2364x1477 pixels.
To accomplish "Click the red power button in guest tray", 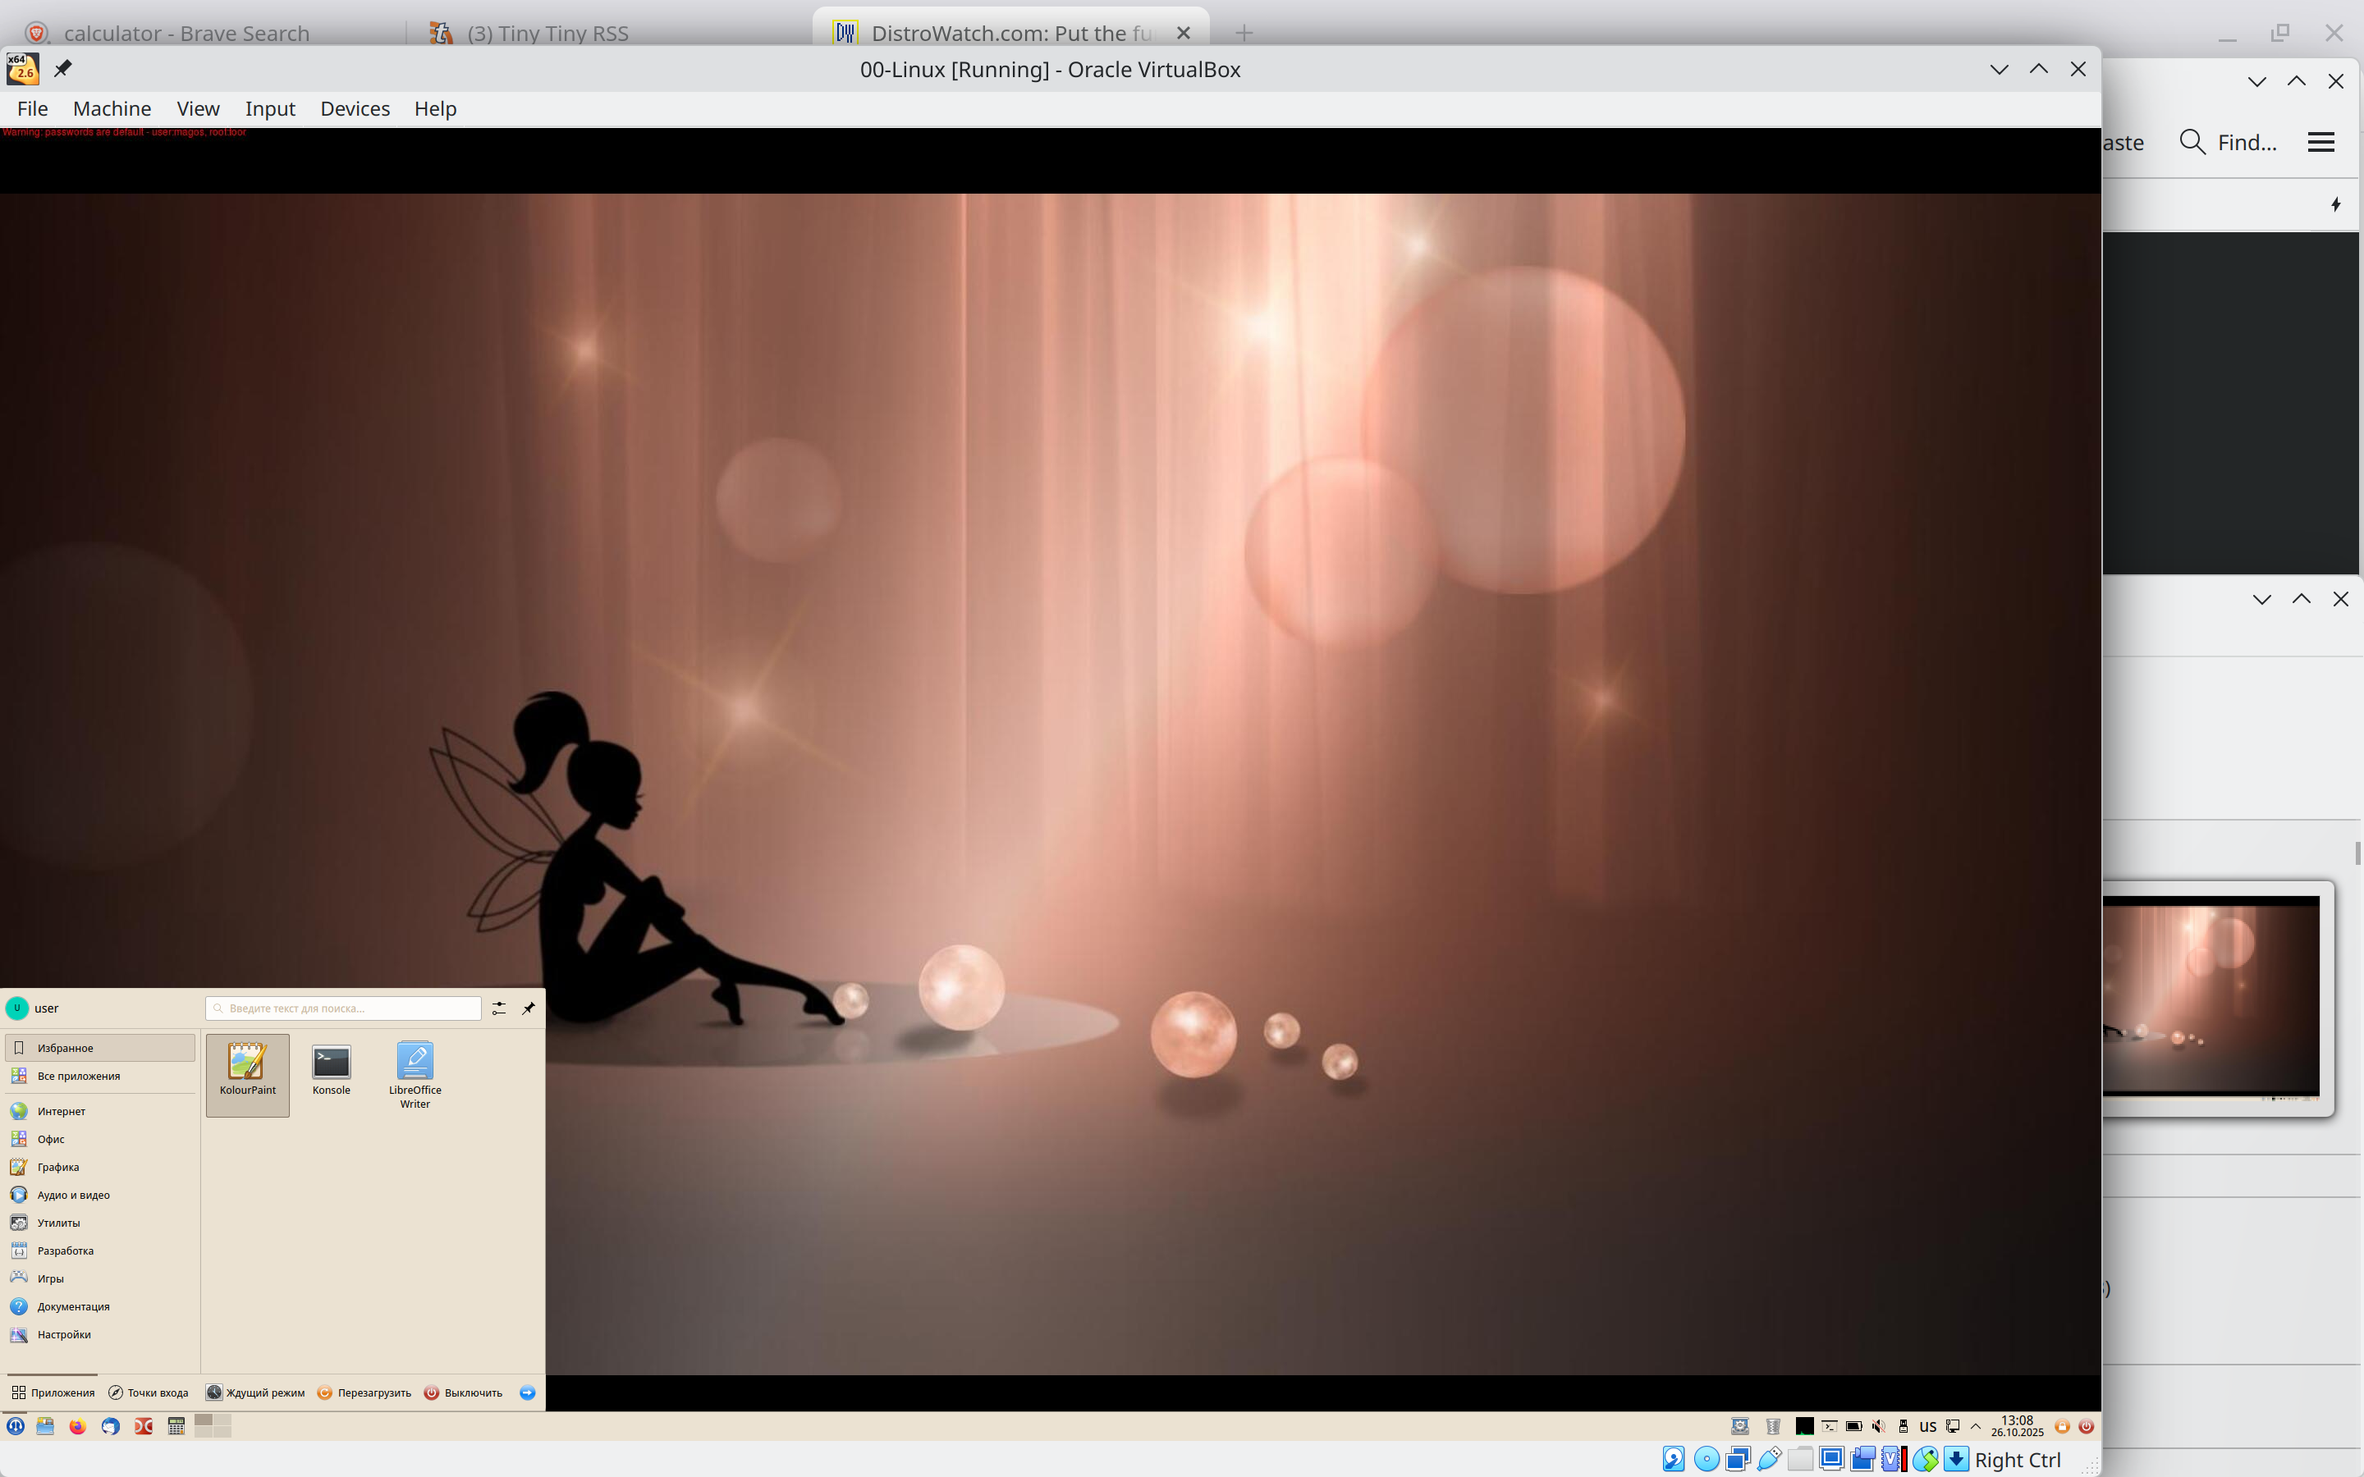I will coord(2087,1426).
